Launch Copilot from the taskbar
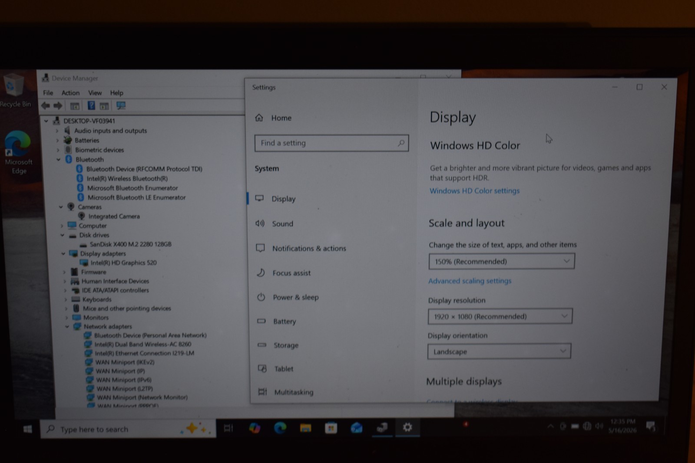The image size is (695, 463). click(255, 428)
